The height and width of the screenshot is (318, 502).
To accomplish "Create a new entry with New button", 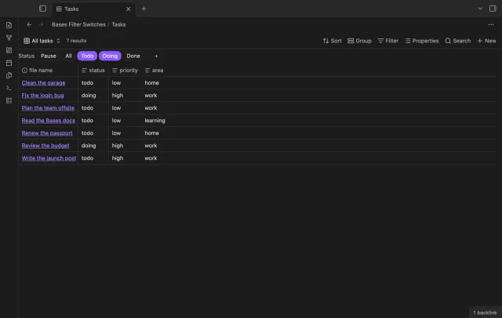I will [x=486, y=41].
